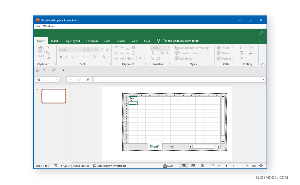The image size is (300, 185).
Task: Click Increase Decimal icon
Action: [152, 59]
